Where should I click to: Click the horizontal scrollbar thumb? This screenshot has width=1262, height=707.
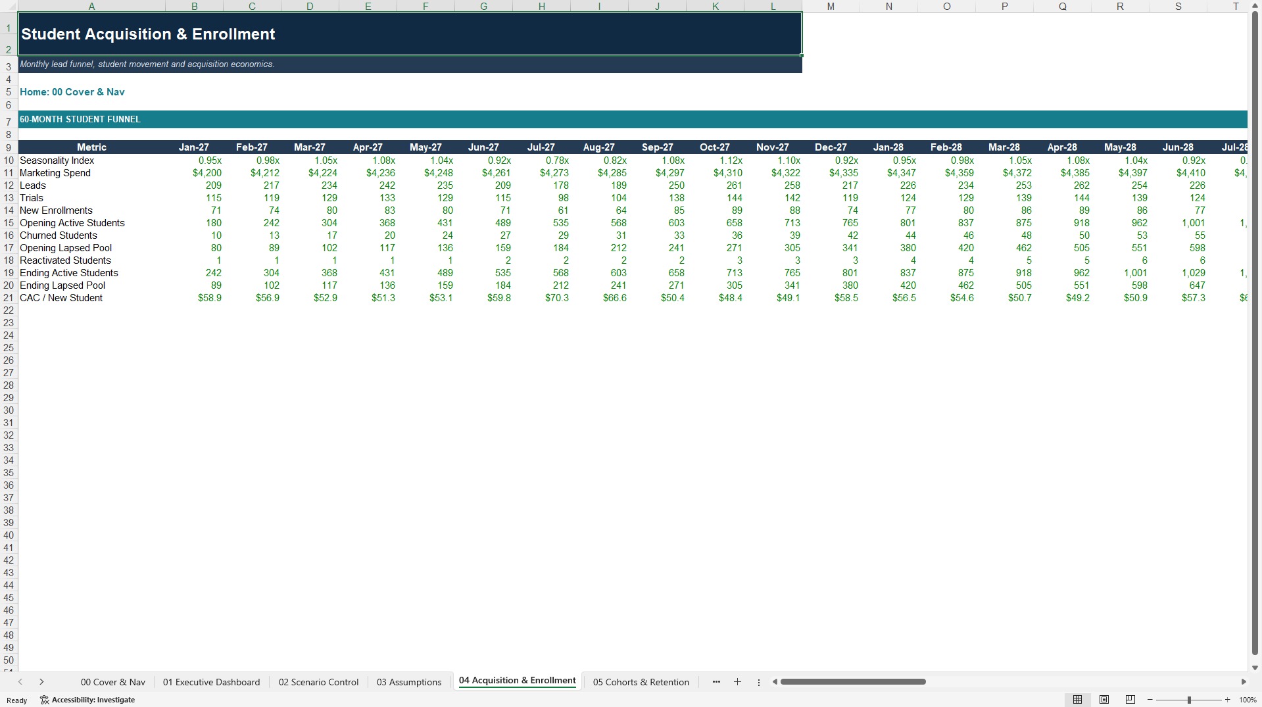coord(853,682)
